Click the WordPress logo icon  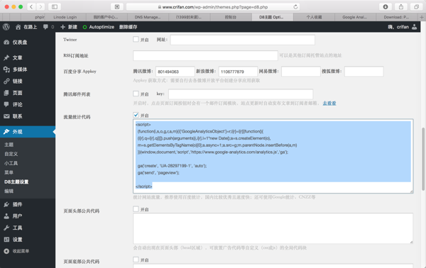coord(6,27)
